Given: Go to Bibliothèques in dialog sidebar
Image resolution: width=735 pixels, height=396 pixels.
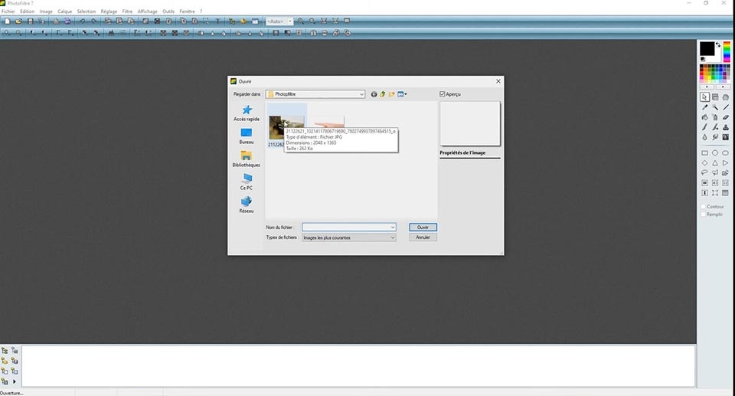Looking at the screenshot, I should tap(247, 159).
